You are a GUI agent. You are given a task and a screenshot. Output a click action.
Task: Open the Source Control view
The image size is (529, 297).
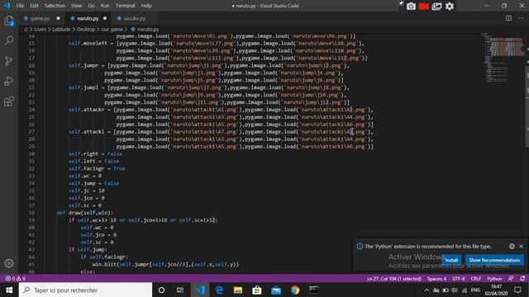tap(9, 60)
